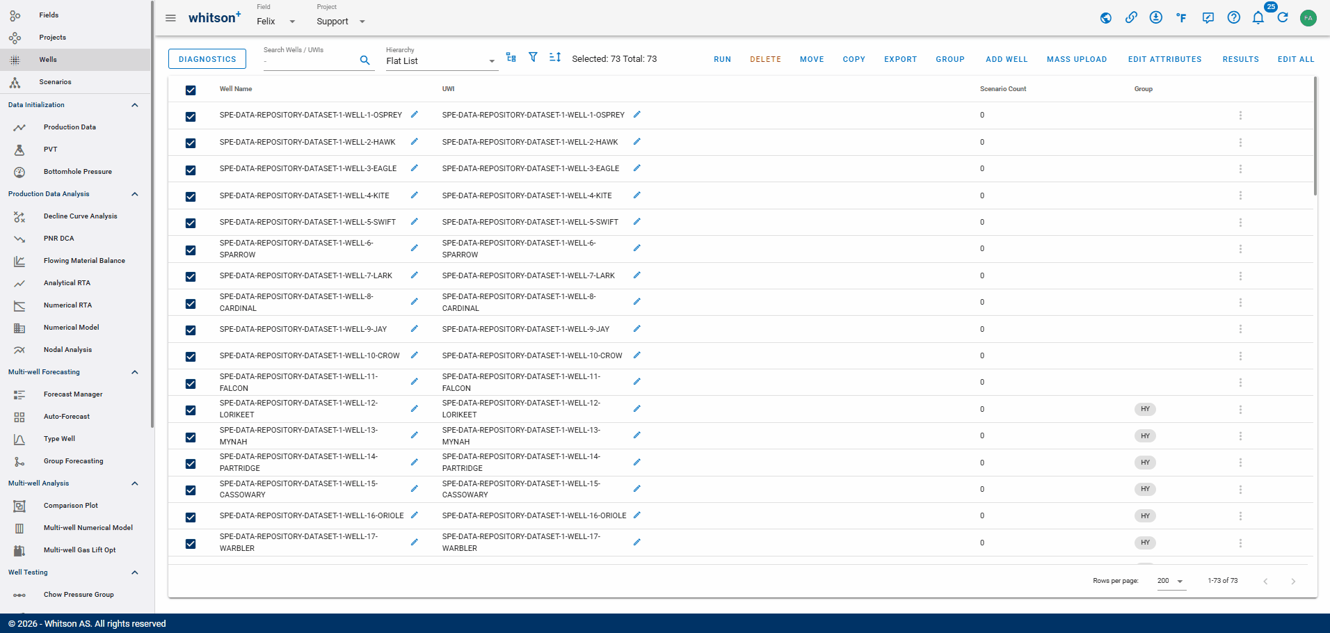Click the refresh icon in header
This screenshot has width=1330, height=633.
coord(1283,17)
